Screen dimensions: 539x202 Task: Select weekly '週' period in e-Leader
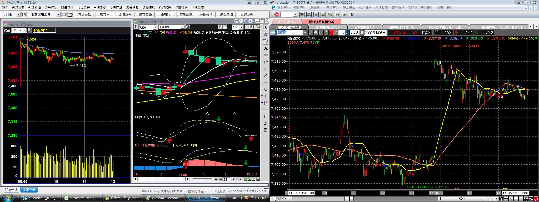pos(316,32)
